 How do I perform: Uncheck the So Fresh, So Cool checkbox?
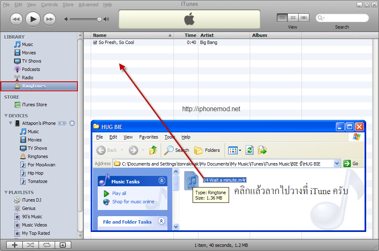(x=95, y=43)
